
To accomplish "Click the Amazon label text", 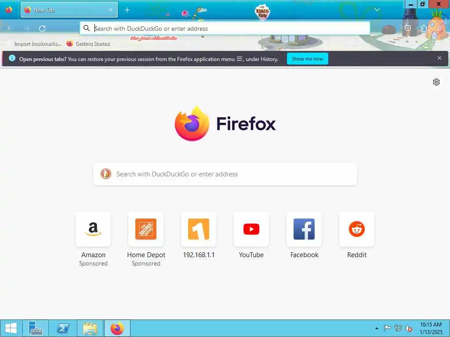I will (93, 255).
